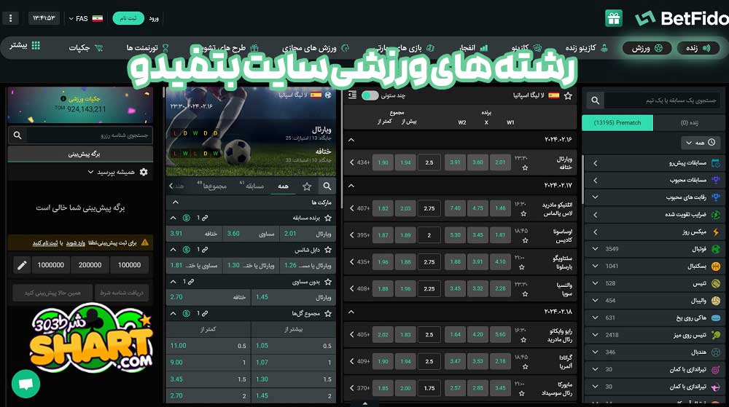The height and width of the screenshot is (407, 729).
Task: Switch to the زنده (0) live tab
Action: [689, 123]
